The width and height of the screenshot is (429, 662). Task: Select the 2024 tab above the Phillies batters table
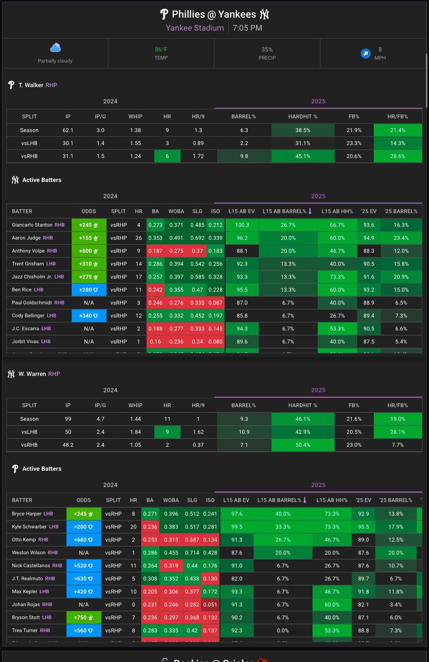coord(110,485)
